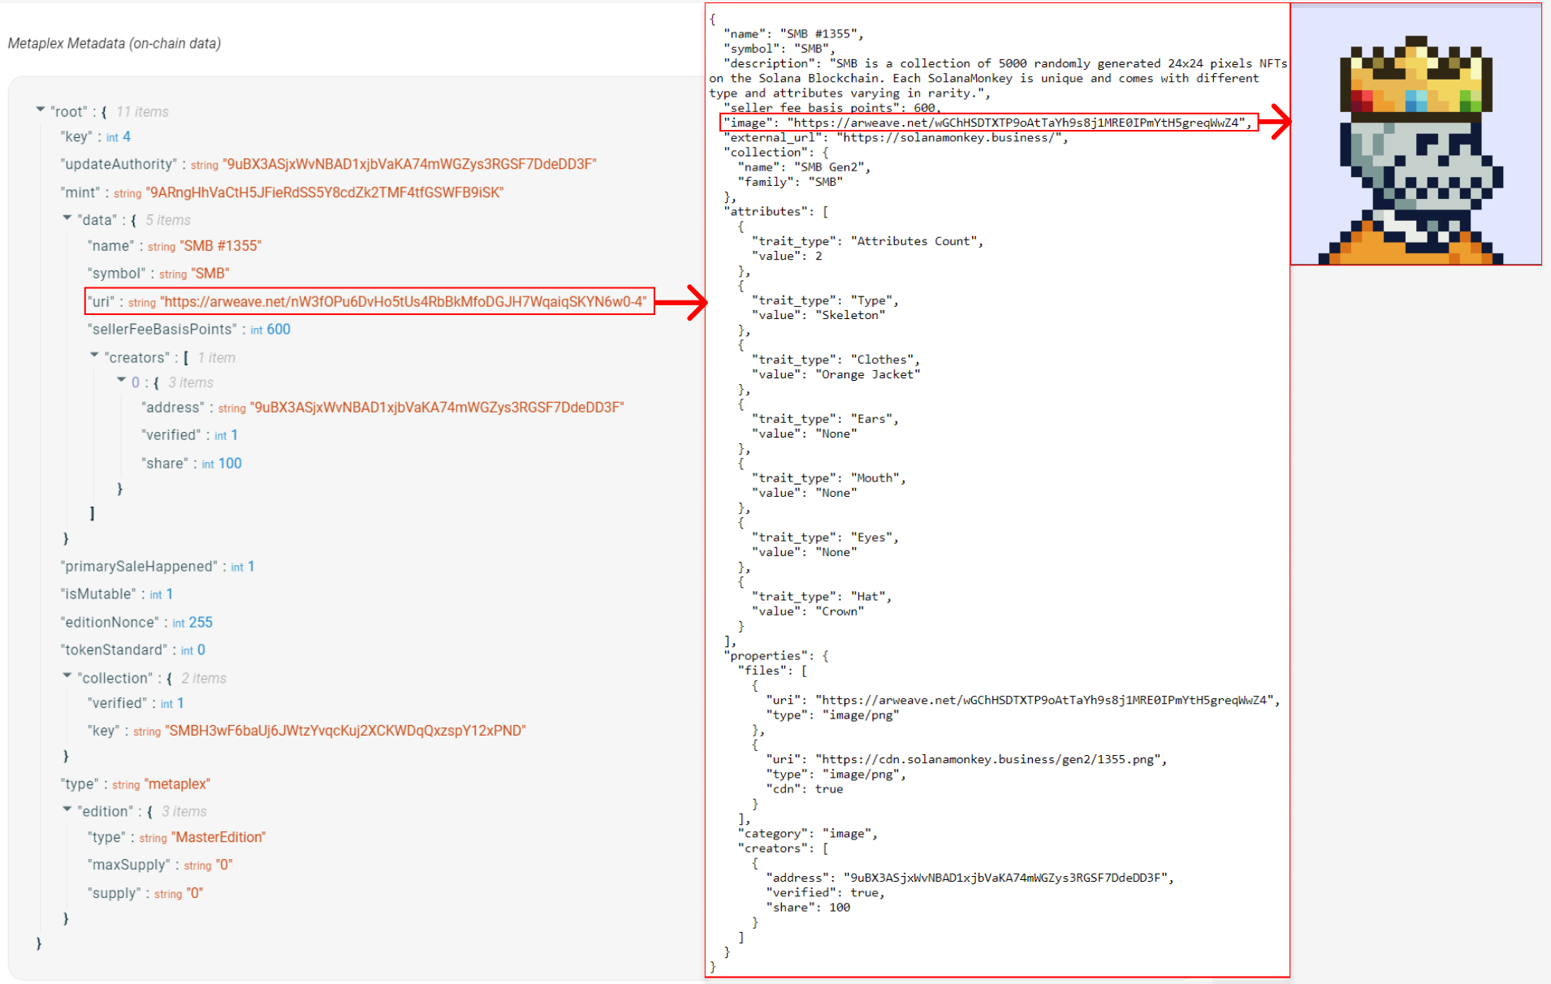The width and height of the screenshot is (1551, 984).
Task: Click the Metaplex Metadata heading text
Action: 114,43
